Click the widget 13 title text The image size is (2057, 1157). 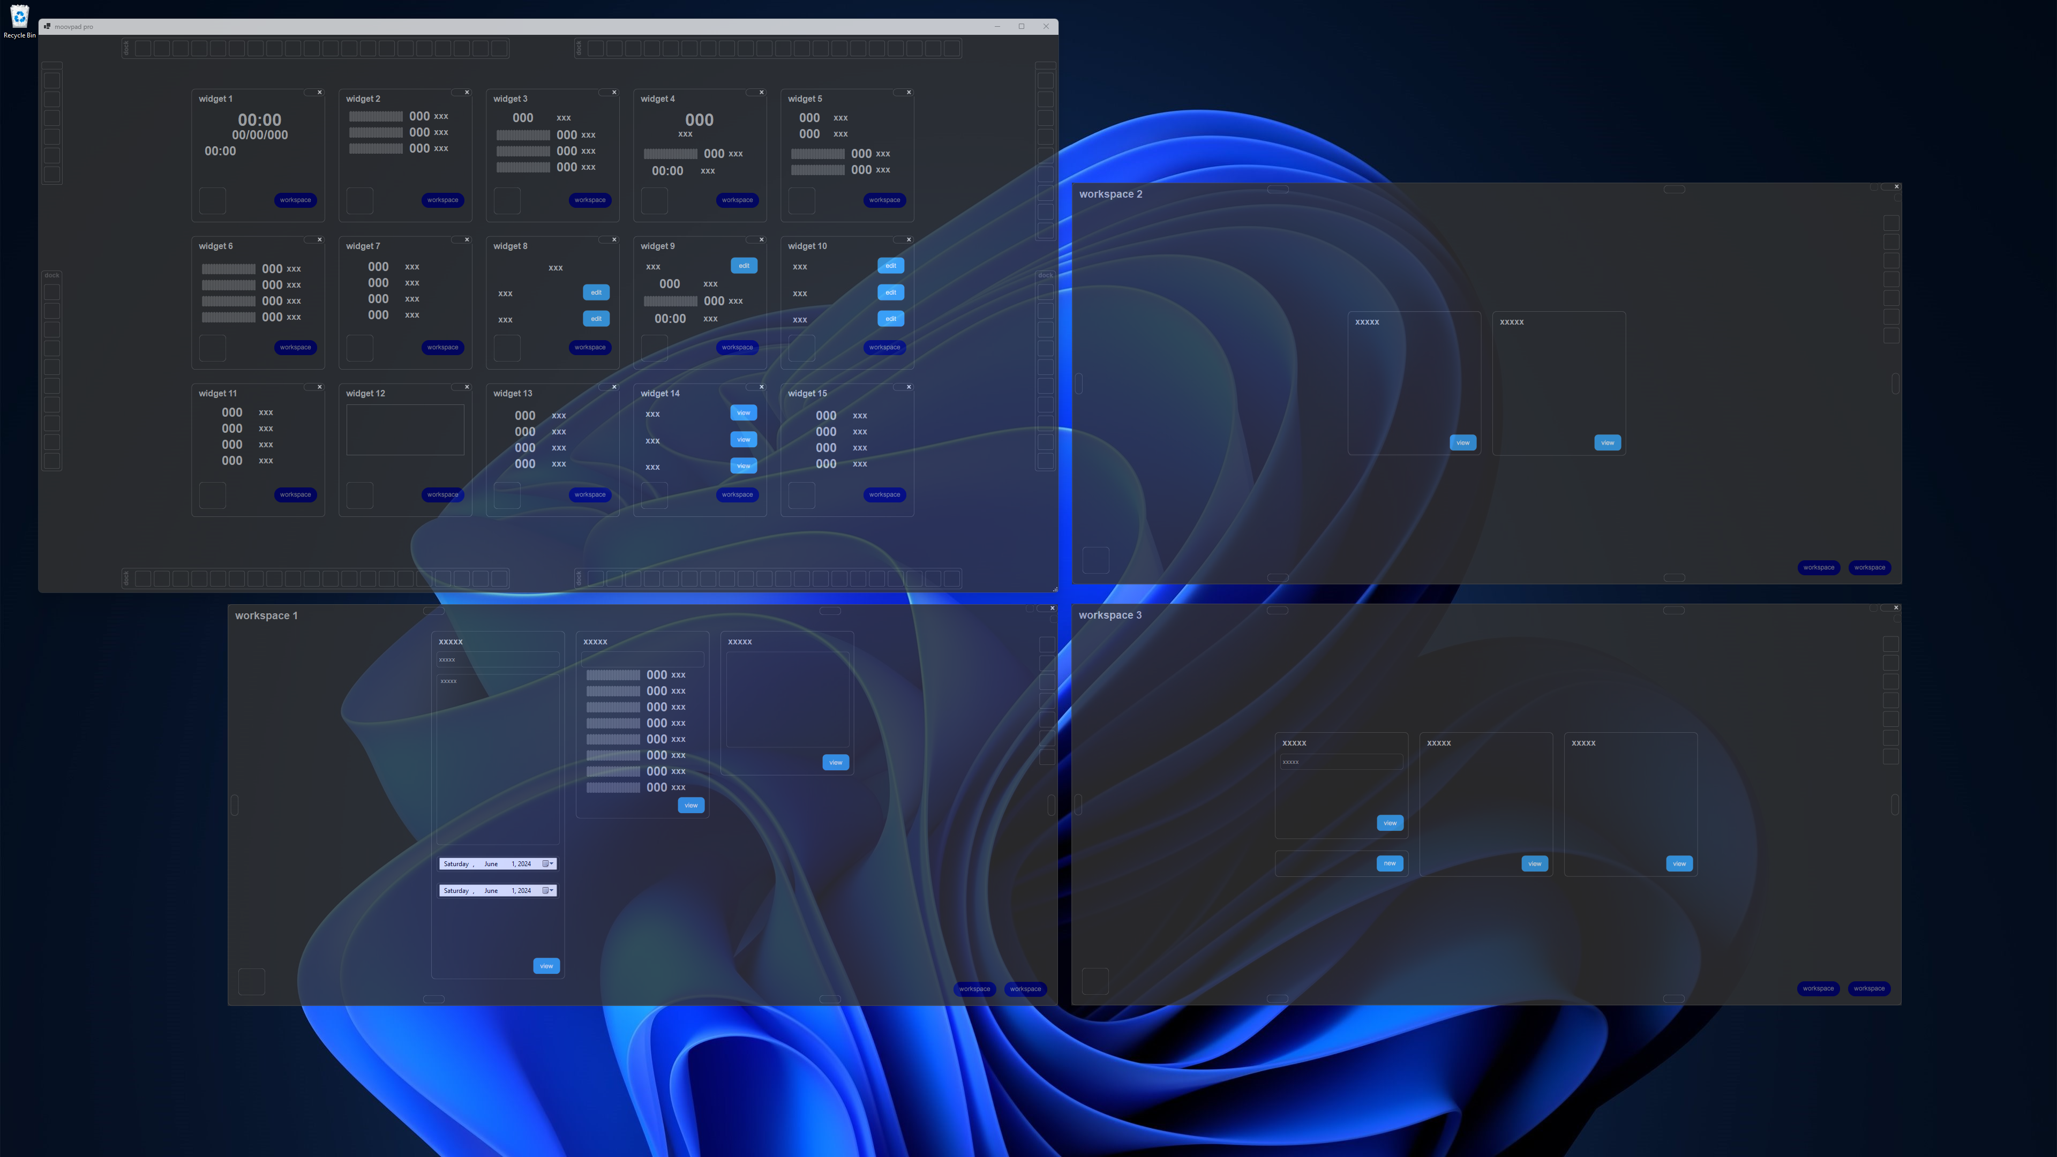point(513,394)
